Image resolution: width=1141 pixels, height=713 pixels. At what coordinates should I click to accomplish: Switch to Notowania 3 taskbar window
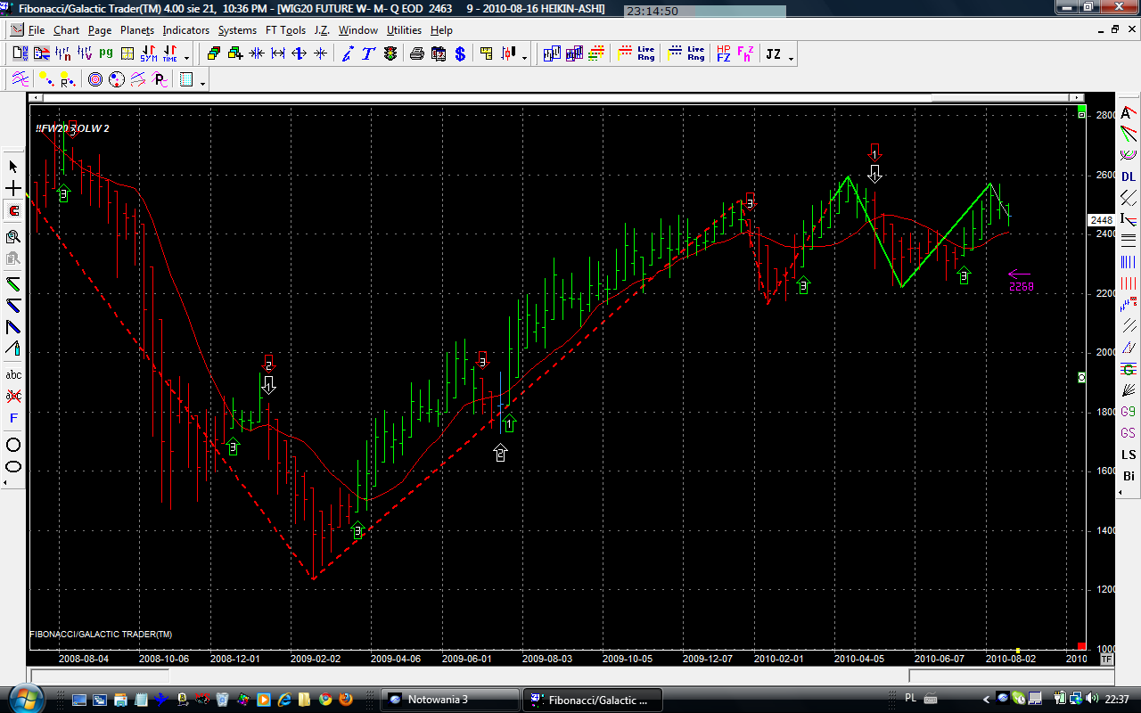click(450, 700)
